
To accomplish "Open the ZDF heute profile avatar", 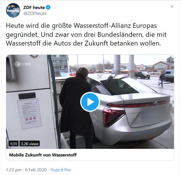I will (x=13, y=10).
